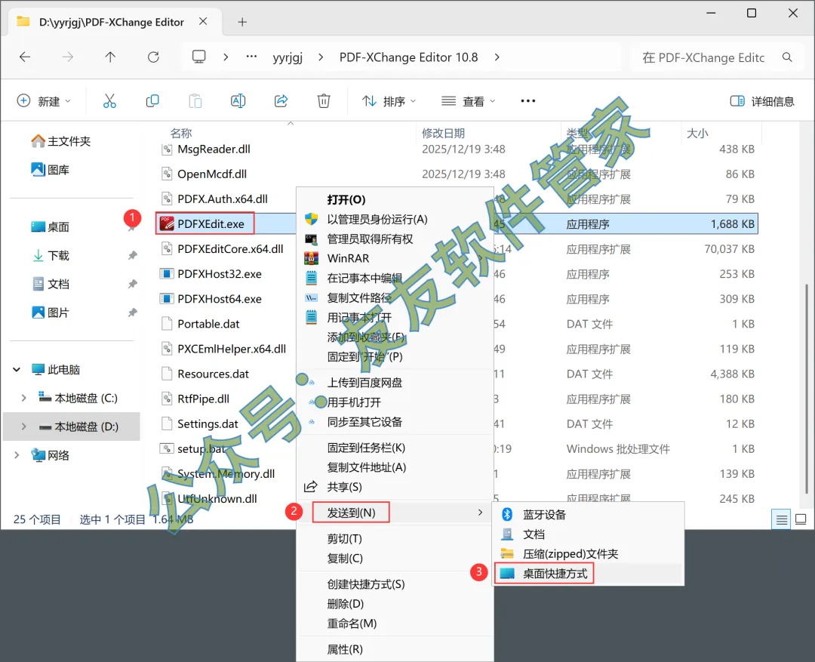
Task: Click the Delete trash bin icon
Action: [x=324, y=101]
